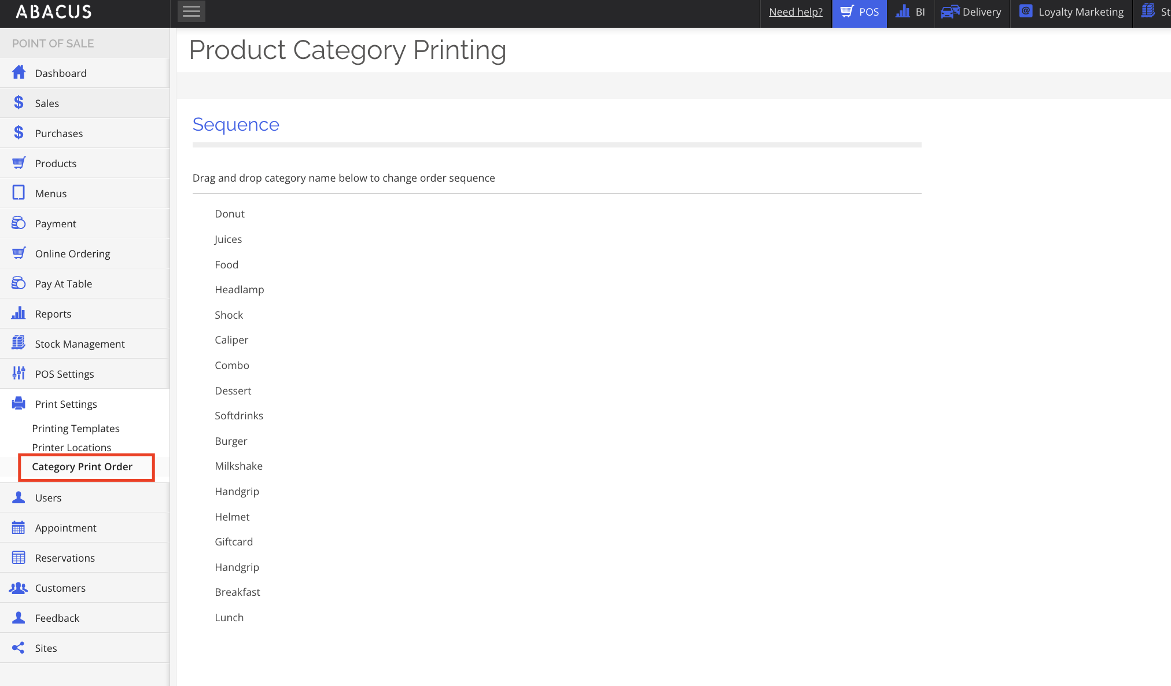1171x686 pixels.
Task: Click the Sites share icon
Action: pyautogui.click(x=19, y=648)
